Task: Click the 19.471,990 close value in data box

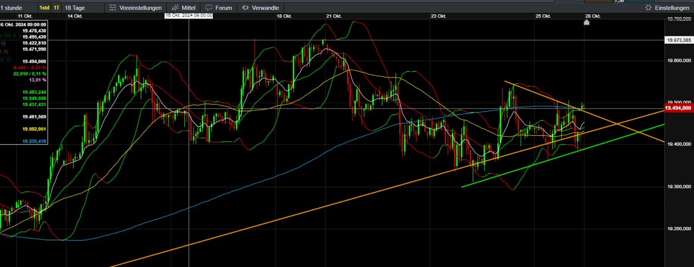Action: click(34, 49)
